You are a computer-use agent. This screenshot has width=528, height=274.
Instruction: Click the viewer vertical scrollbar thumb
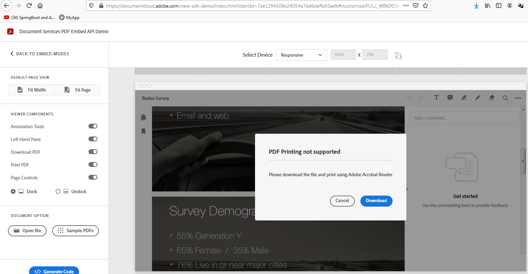point(524,161)
